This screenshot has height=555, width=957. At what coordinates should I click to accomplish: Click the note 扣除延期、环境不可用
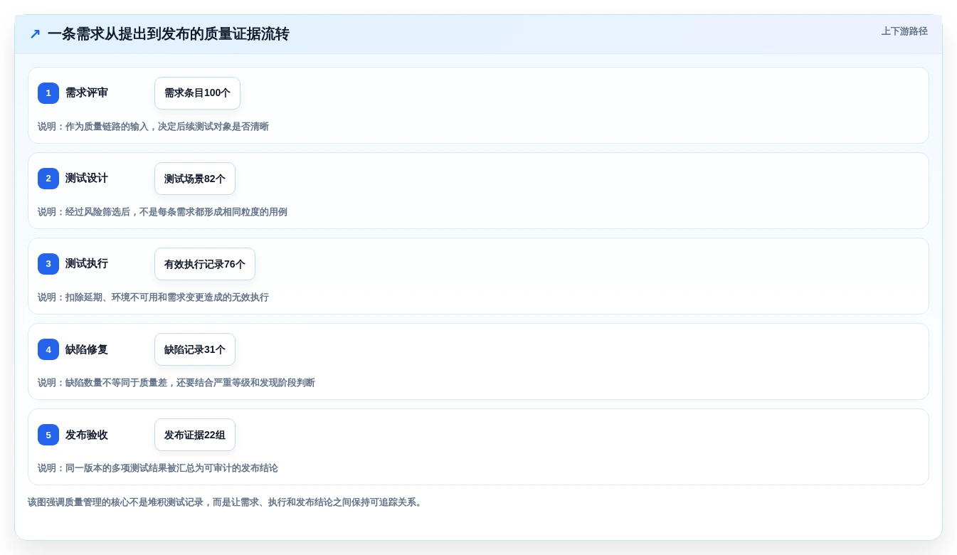(153, 297)
